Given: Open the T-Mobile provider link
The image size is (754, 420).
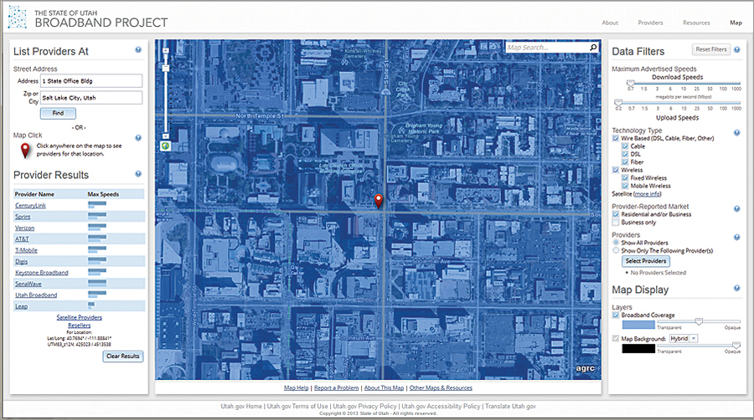Looking at the screenshot, I should tap(26, 250).
